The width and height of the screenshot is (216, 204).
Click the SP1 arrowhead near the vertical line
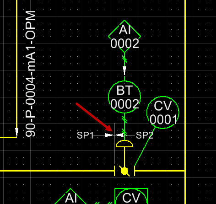[x=109, y=135]
